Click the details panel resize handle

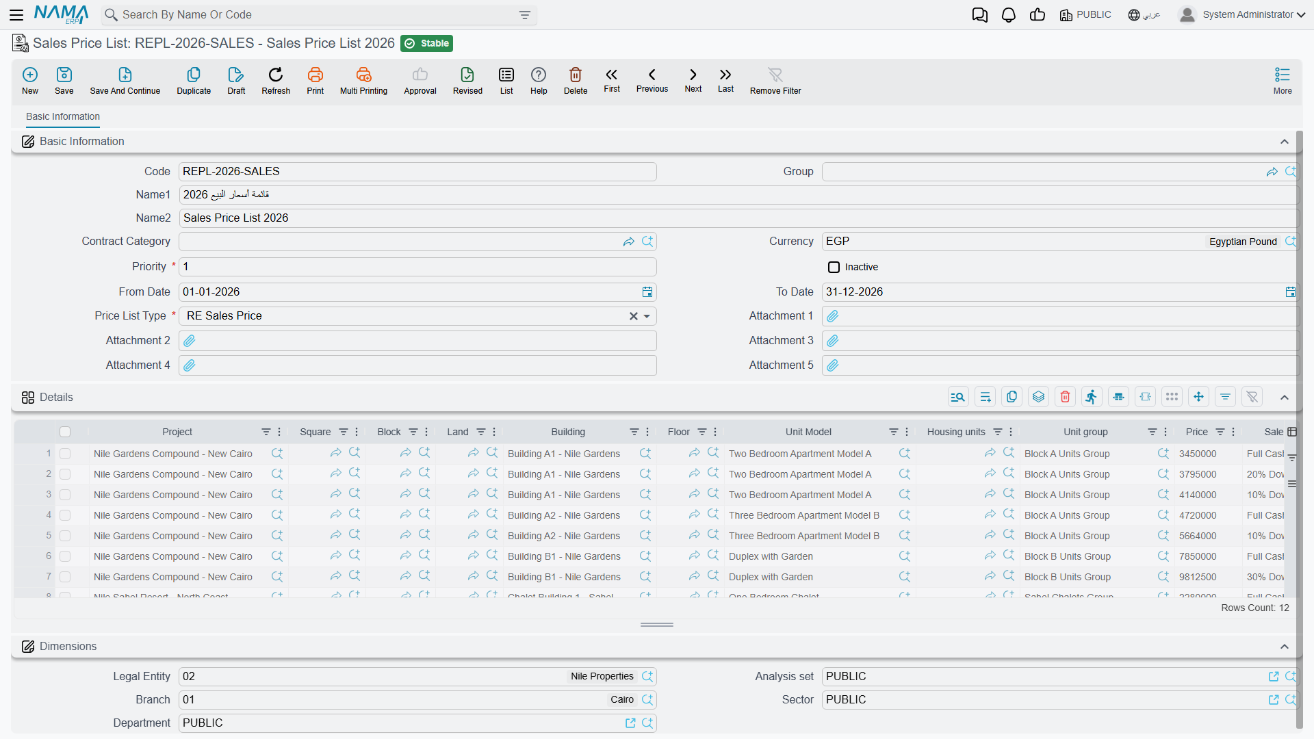click(x=657, y=625)
